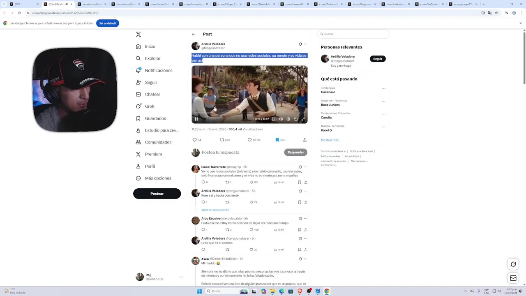Open Inicio in the sidebar
The width and height of the screenshot is (526, 296).
[x=146, y=46]
